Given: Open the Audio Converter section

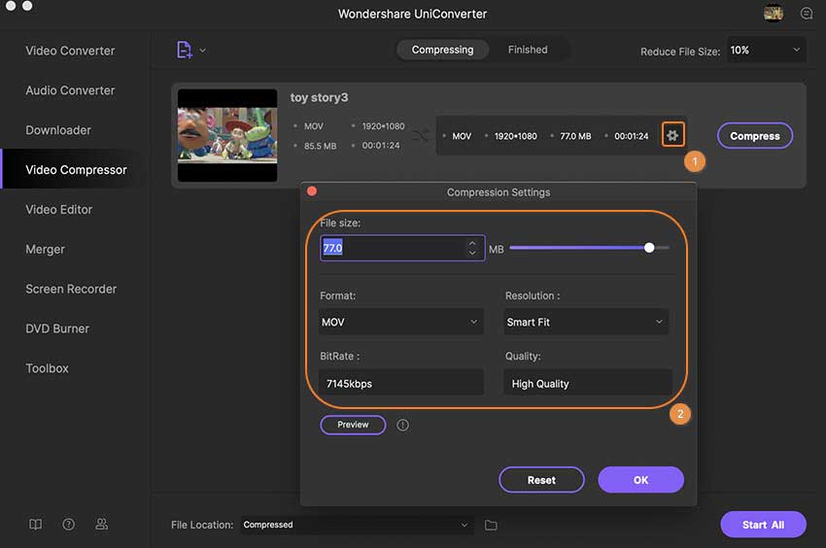Looking at the screenshot, I should [x=70, y=90].
